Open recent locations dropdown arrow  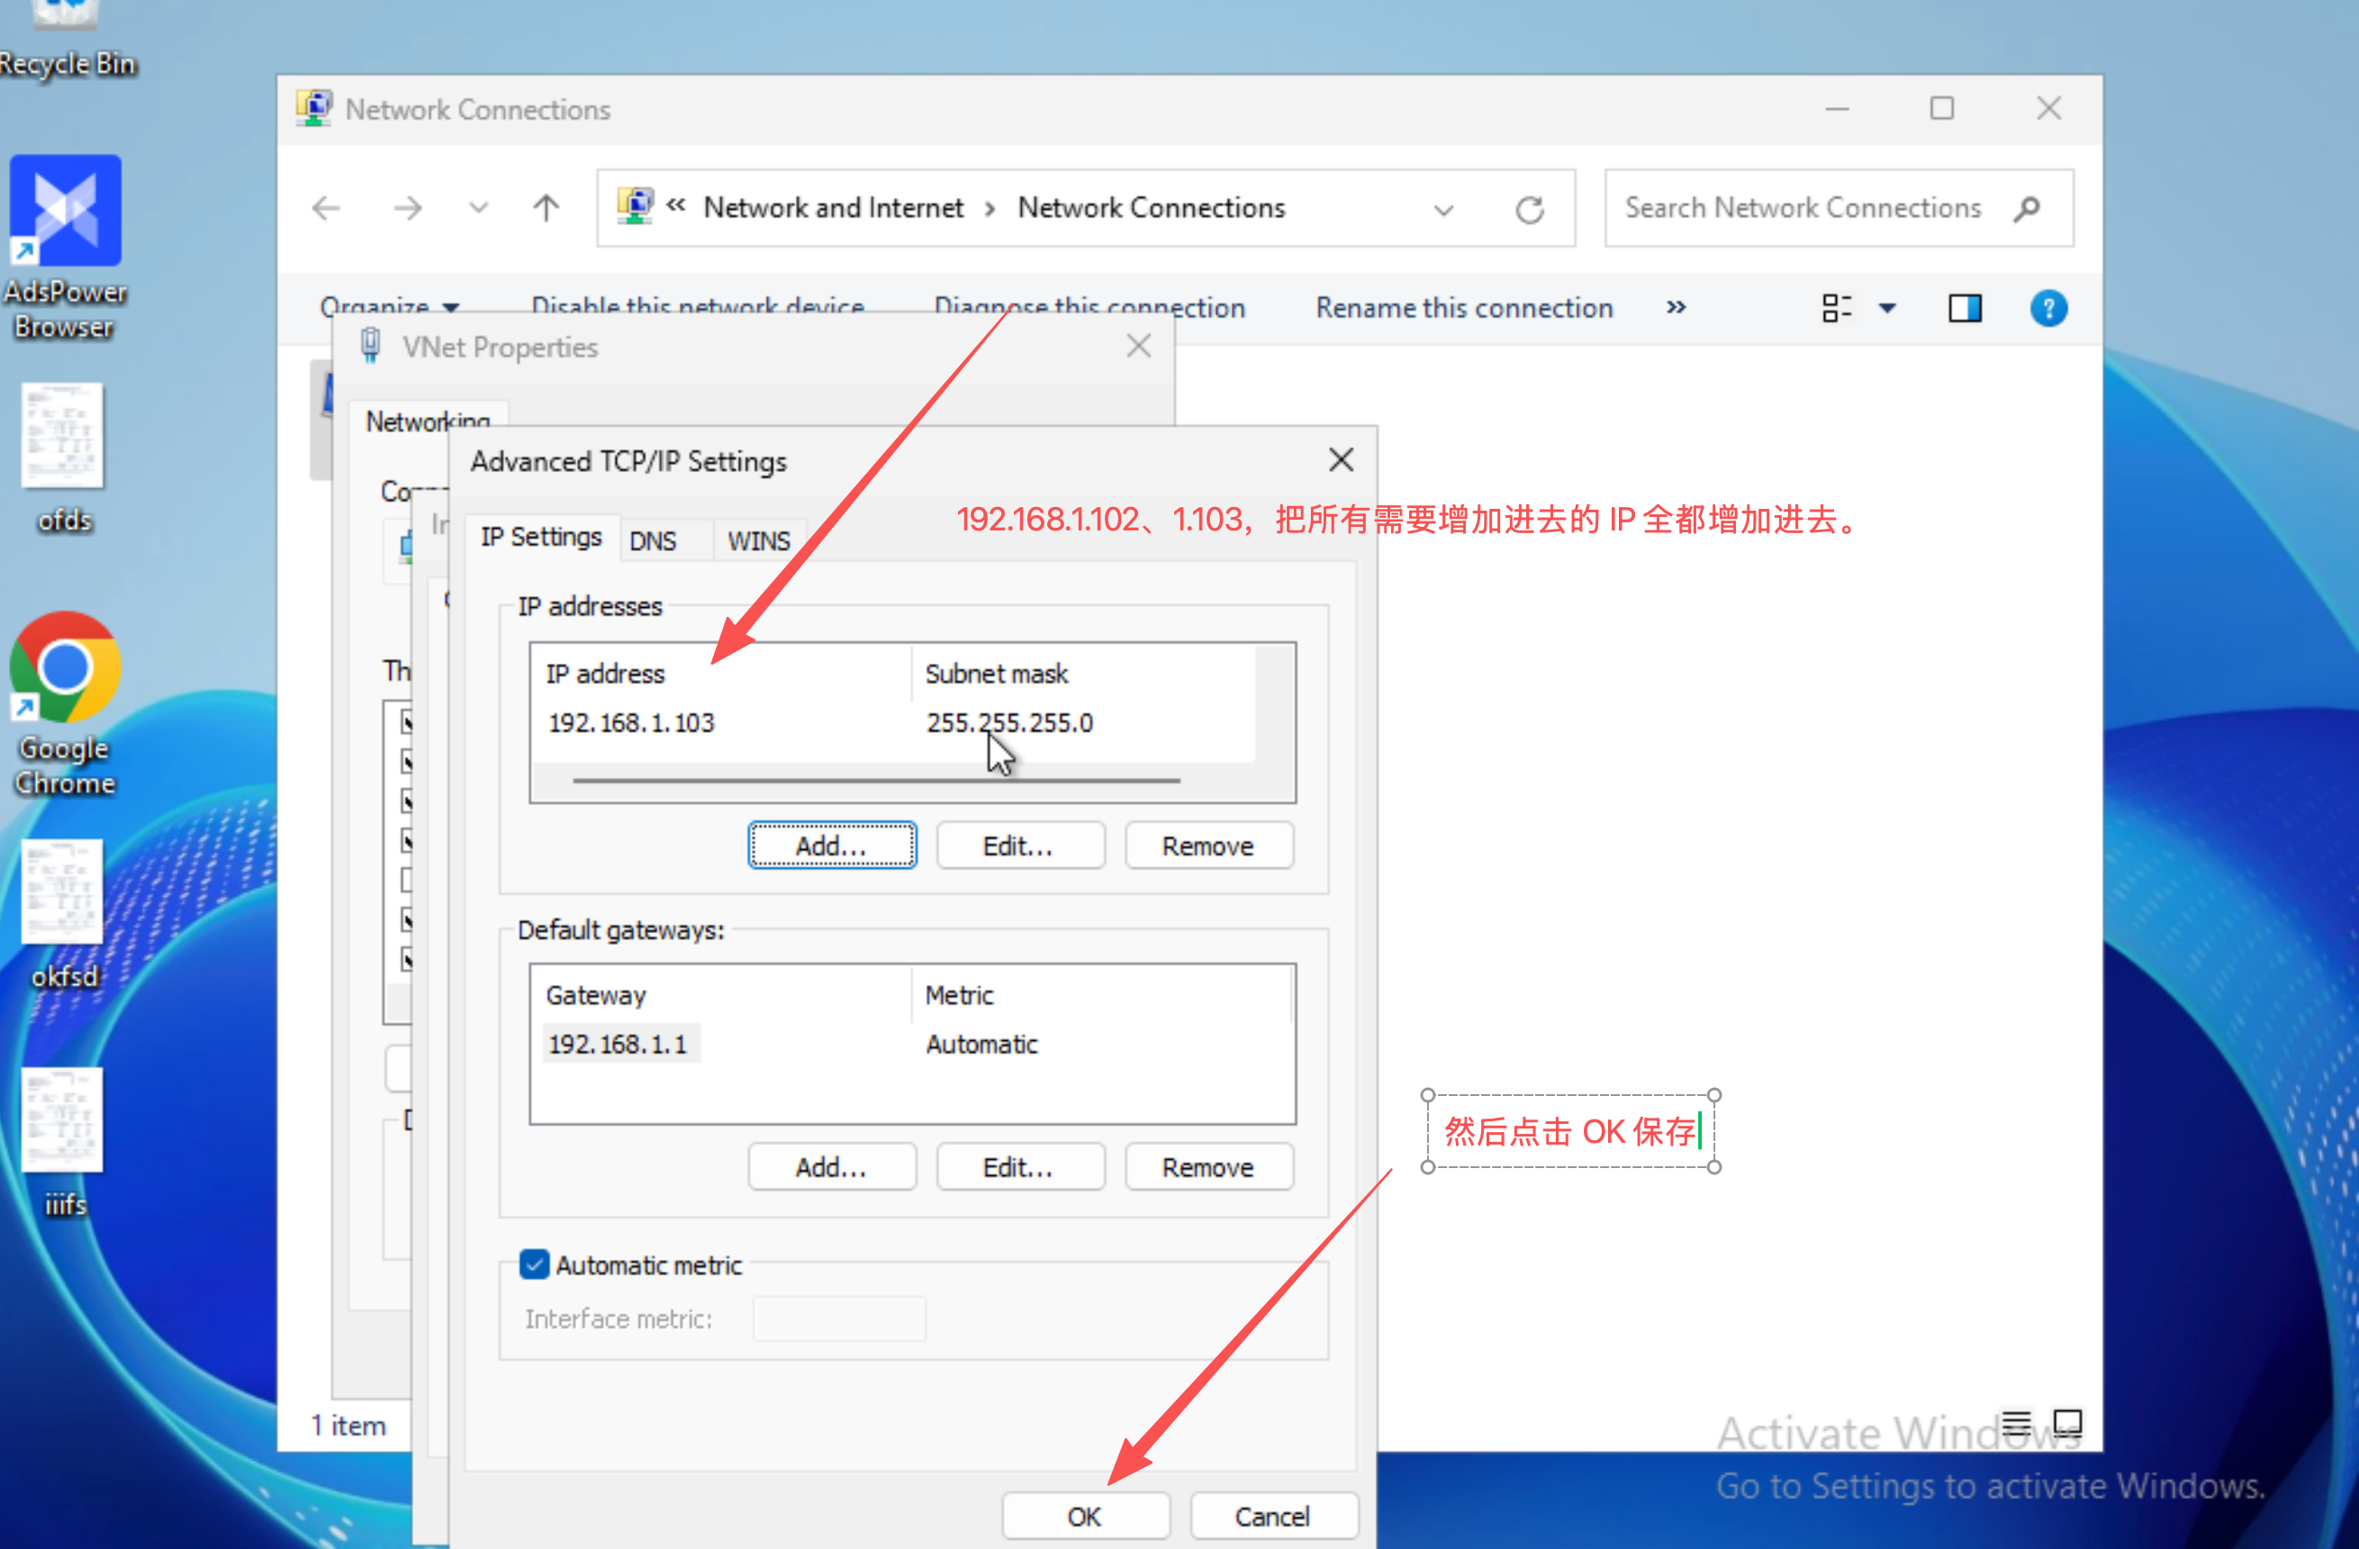(479, 208)
